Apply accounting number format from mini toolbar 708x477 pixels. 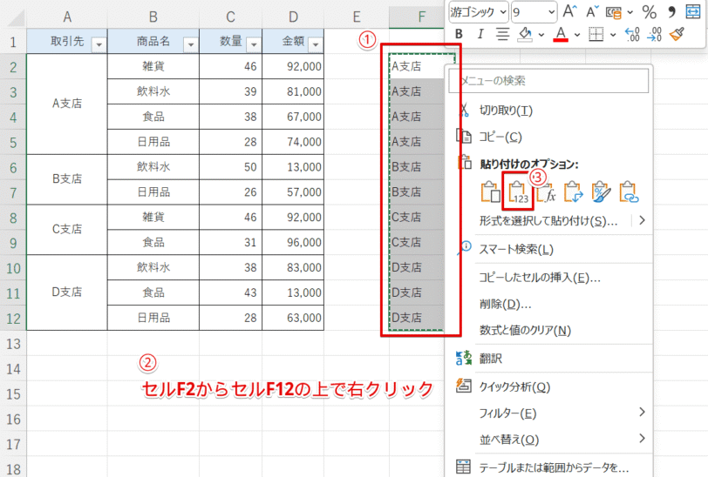tap(613, 12)
